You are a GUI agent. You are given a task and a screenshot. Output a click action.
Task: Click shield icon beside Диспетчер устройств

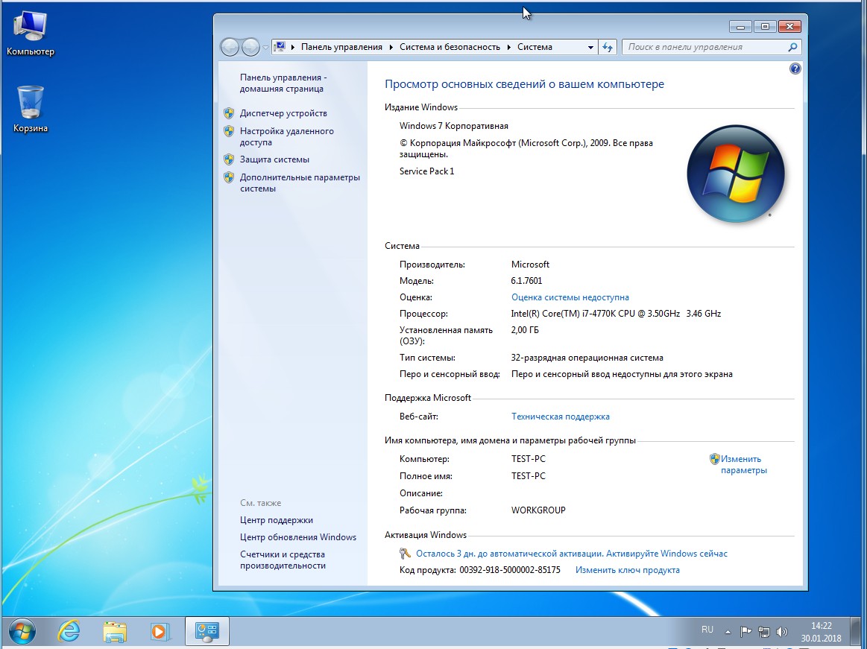(229, 113)
